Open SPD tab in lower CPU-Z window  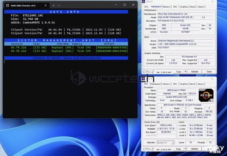[x=175, y=84]
